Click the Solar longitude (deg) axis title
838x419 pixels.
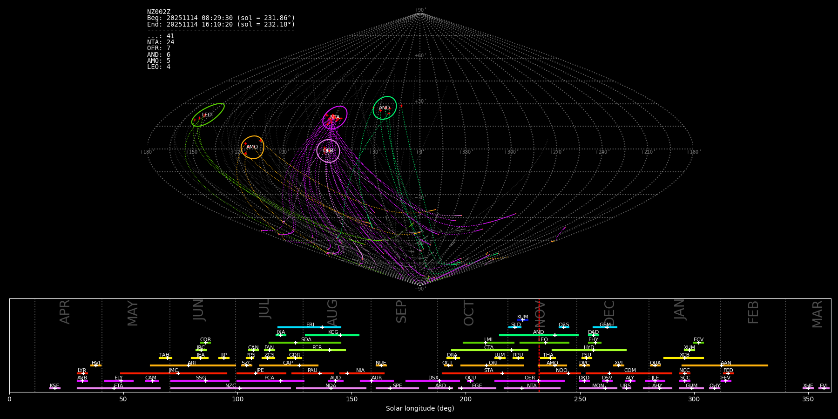coord(420,408)
